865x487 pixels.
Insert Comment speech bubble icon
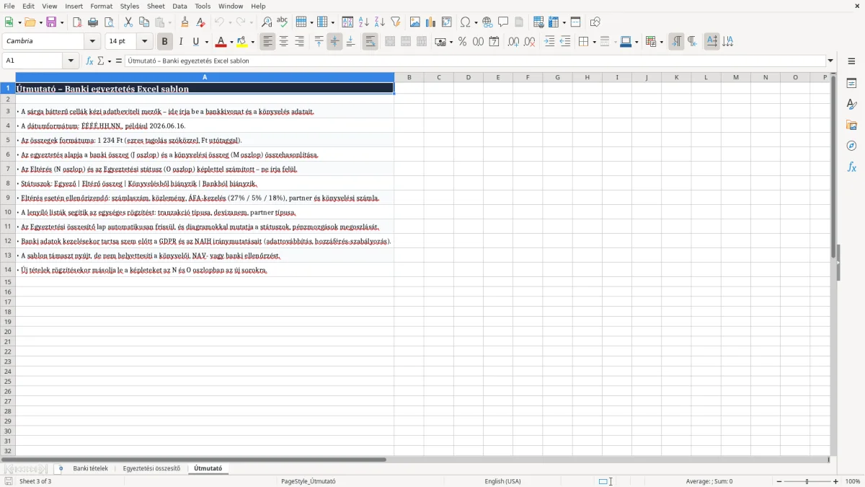tap(503, 22)
